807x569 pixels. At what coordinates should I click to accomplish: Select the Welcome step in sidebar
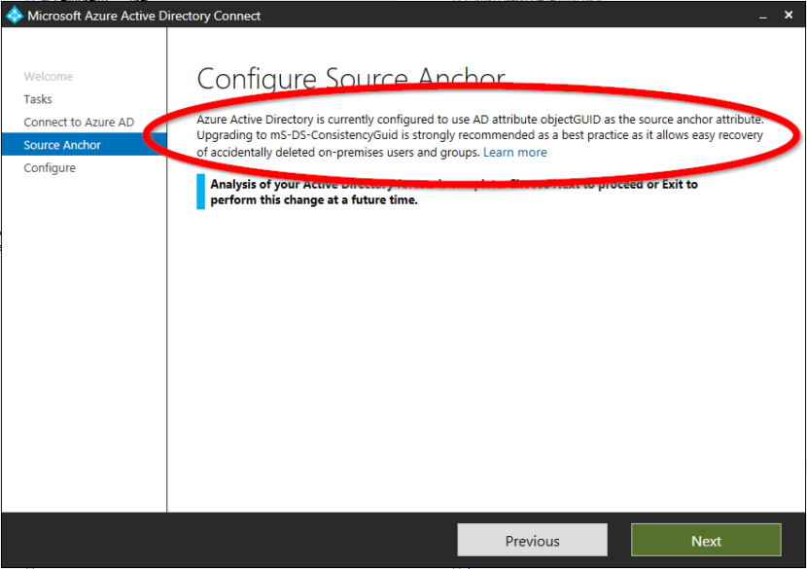click(x=49, y=76)
